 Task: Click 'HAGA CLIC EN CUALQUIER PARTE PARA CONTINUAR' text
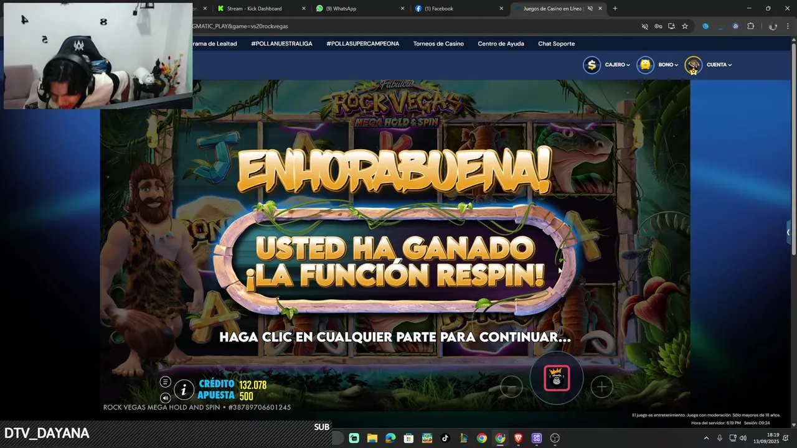(x=395, y=337)
